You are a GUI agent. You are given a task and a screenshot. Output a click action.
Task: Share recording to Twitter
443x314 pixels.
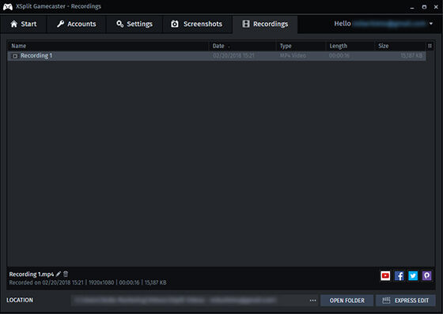click(x=413, y=275)
